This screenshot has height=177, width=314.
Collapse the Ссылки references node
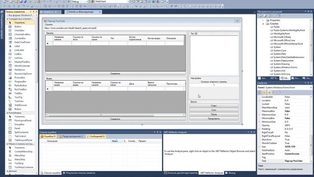click(x=263, y=24)
